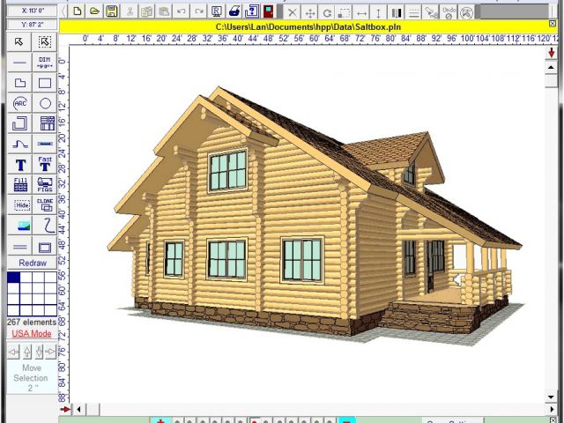The width and height of the screenshot is (564, 423).
Task: Select the rectangle drawing tool
Action: click(45, 83)
